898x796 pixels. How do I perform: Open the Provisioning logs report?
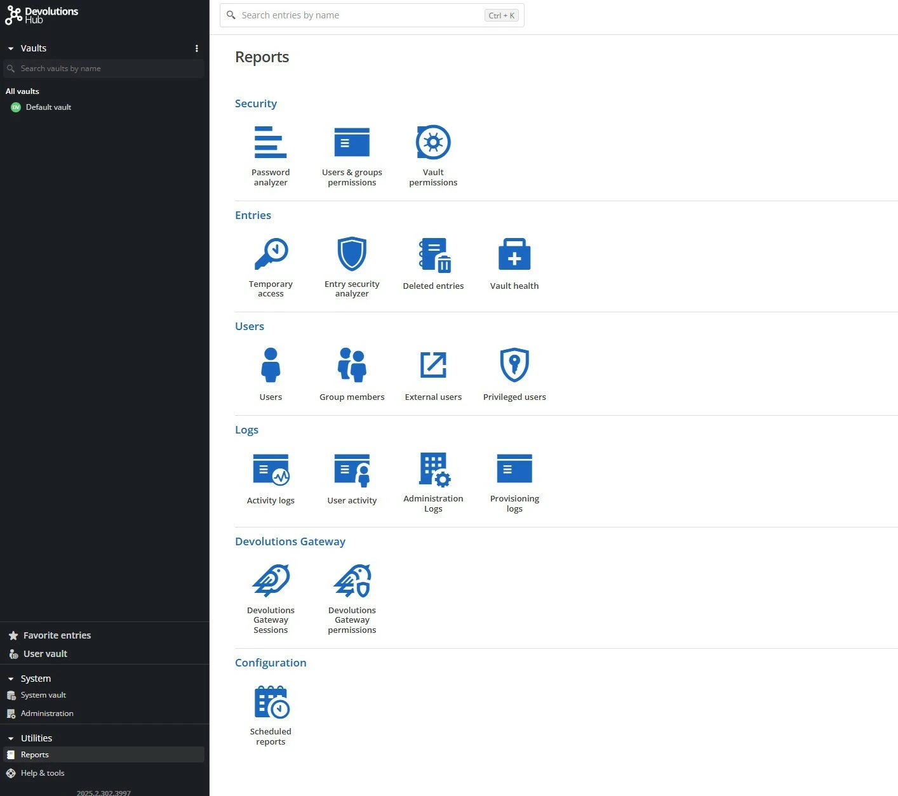pyautogui.click(x=514, y=482)
